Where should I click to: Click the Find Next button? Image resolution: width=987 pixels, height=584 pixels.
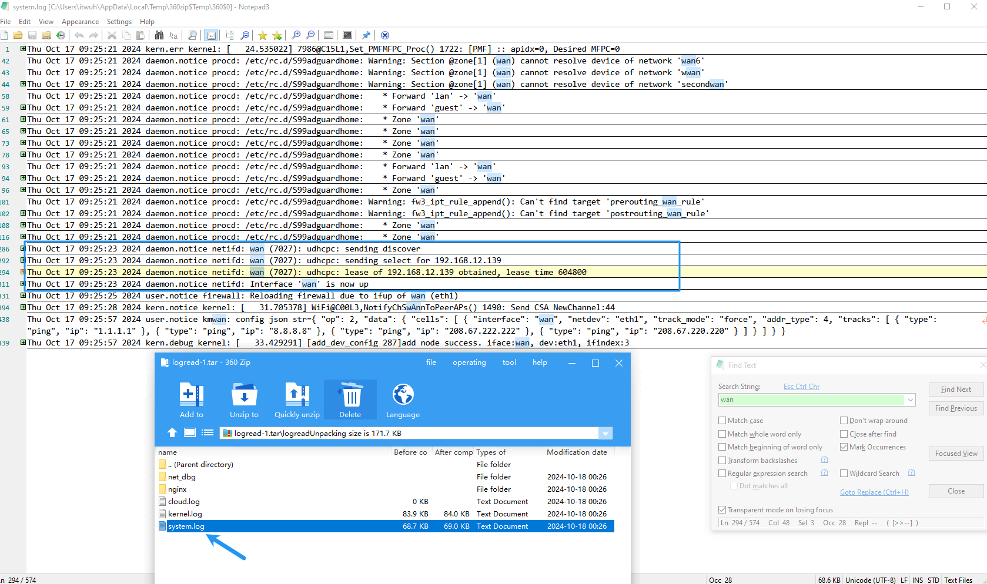(x=955, y=390)
